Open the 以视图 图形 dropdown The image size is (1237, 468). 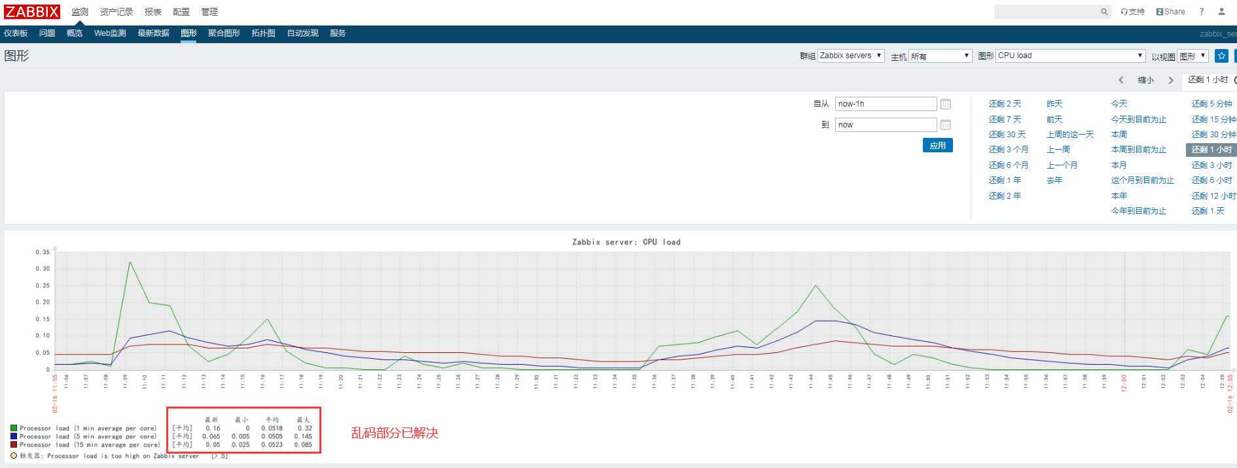coord(1192,56)
